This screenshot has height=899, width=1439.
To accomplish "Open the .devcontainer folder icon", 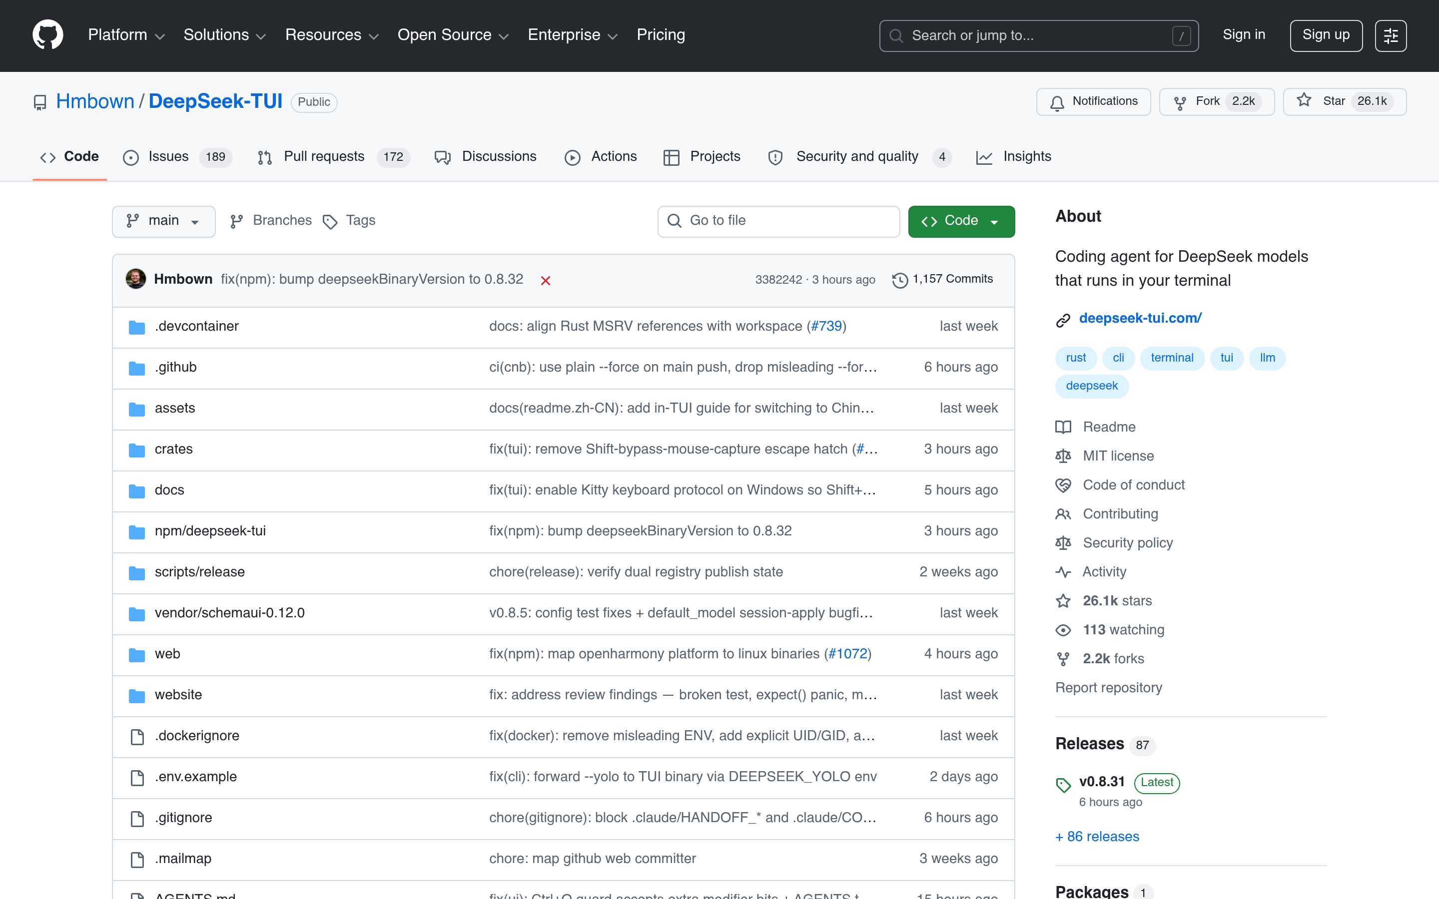I will 137,327.
